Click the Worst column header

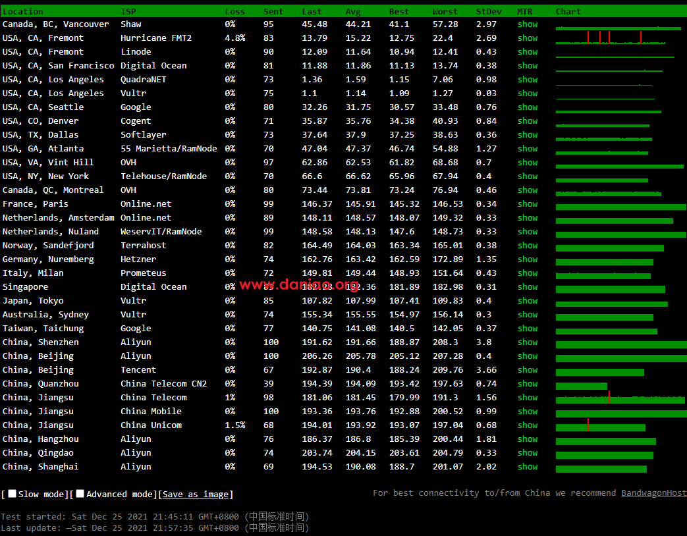pyautogui.click(x=445, y=11)
